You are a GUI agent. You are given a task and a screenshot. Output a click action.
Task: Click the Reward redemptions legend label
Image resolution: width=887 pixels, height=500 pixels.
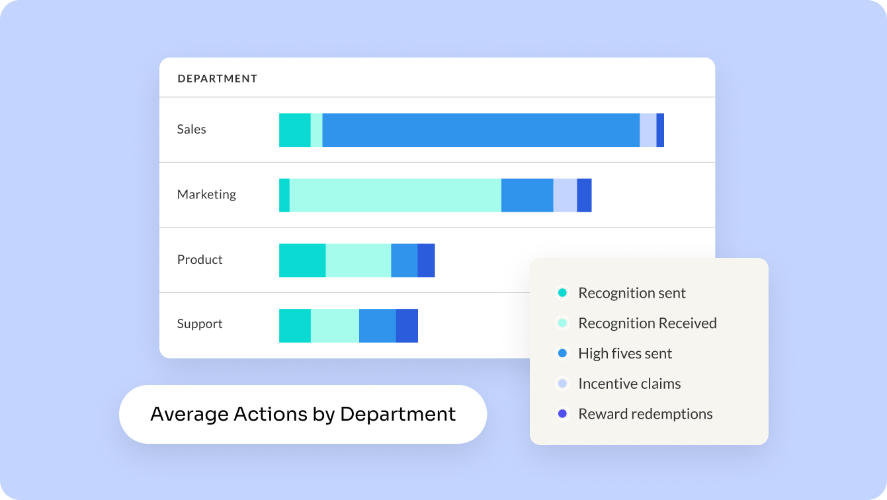pos(646,414)
